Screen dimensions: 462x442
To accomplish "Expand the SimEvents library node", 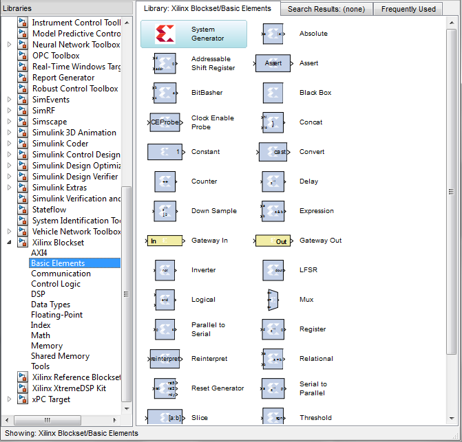I will coord(9,100).
